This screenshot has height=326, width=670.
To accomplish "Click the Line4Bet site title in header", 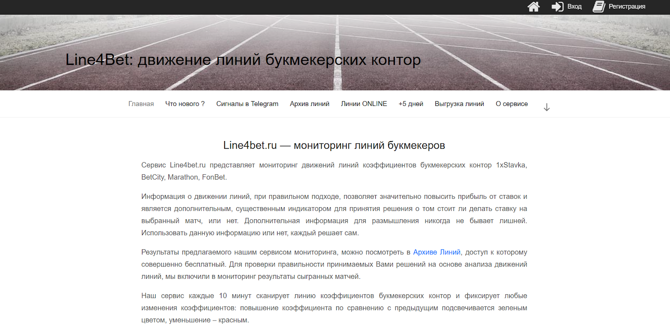I will pos(243,60).
